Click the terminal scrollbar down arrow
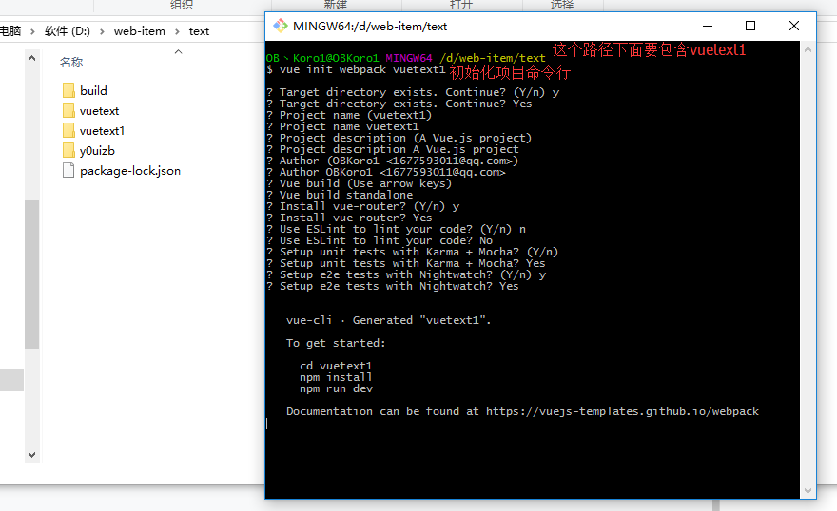Screen dimensions: 837x511 tap(808, 491)
